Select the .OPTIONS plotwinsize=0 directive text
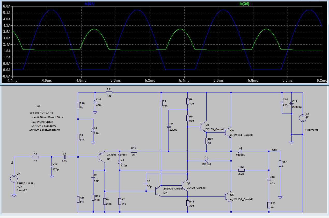Viewport: 329px width, 218px height. click(x=45, y=130)
